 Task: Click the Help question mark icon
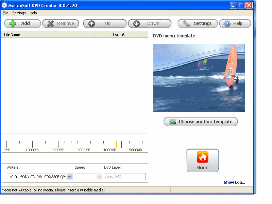tap(227, 23)
